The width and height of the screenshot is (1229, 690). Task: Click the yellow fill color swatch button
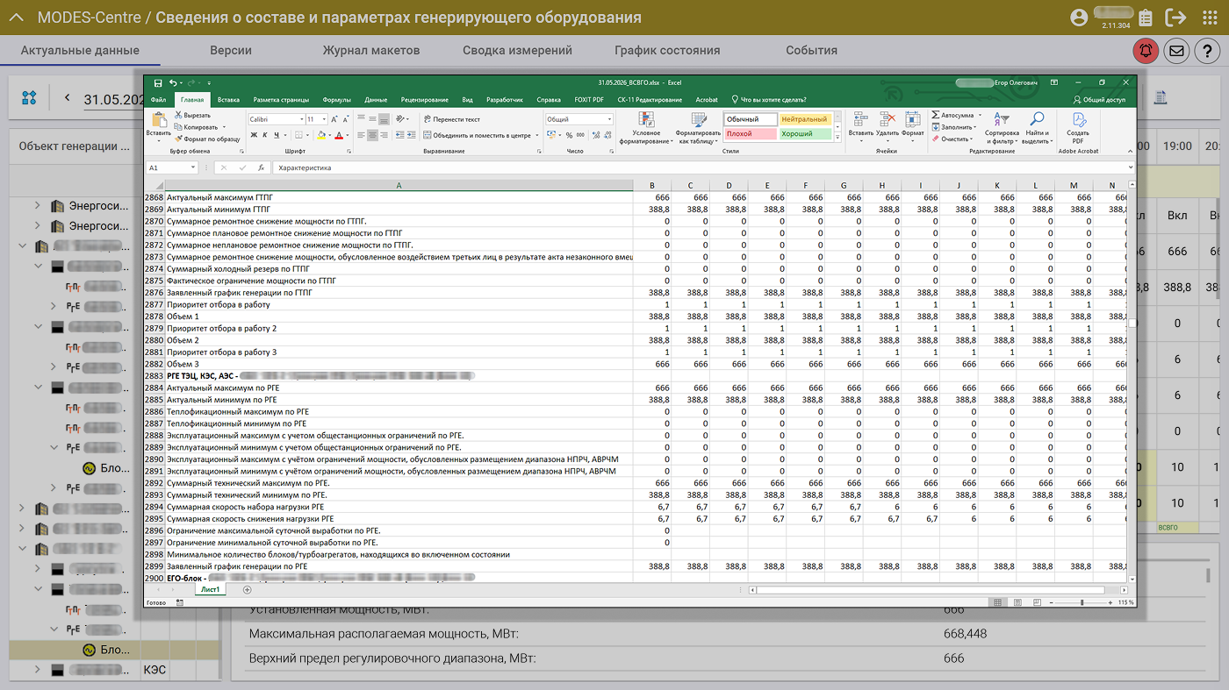coord(321,135)
